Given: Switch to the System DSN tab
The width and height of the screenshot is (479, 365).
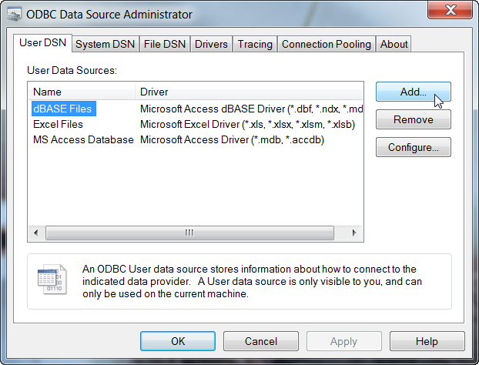Looking at the screenshot, I should click(x=105, y=44).
